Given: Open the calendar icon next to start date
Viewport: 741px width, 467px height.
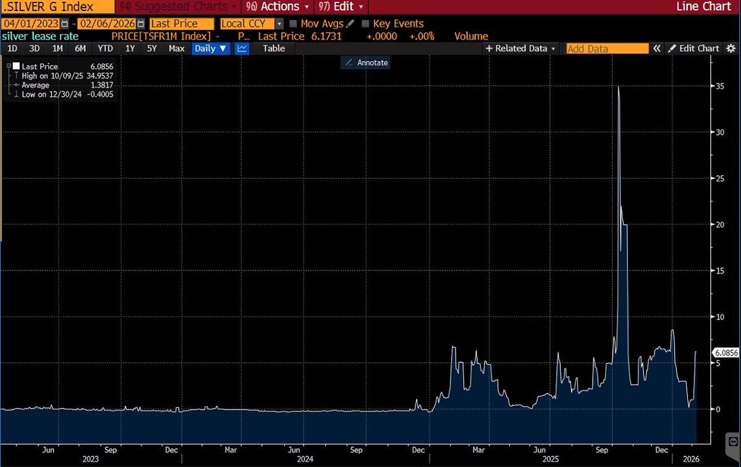Looking at the screenshot, I should point(64,23).
